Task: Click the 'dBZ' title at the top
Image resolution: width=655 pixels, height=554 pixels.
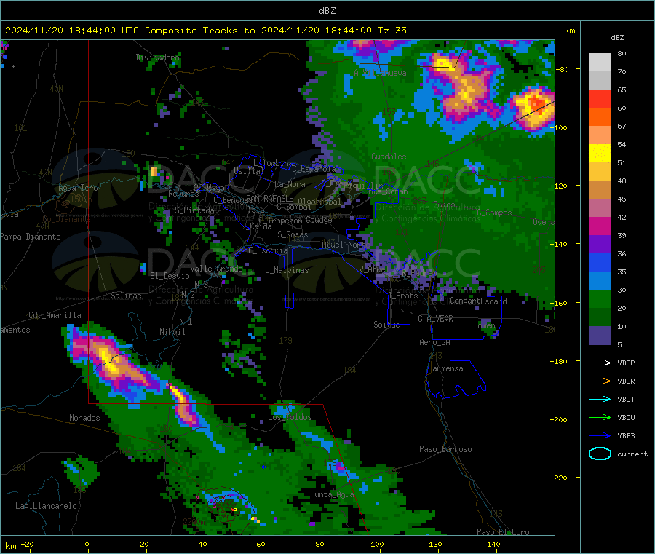Action: [x=327, y=11]
